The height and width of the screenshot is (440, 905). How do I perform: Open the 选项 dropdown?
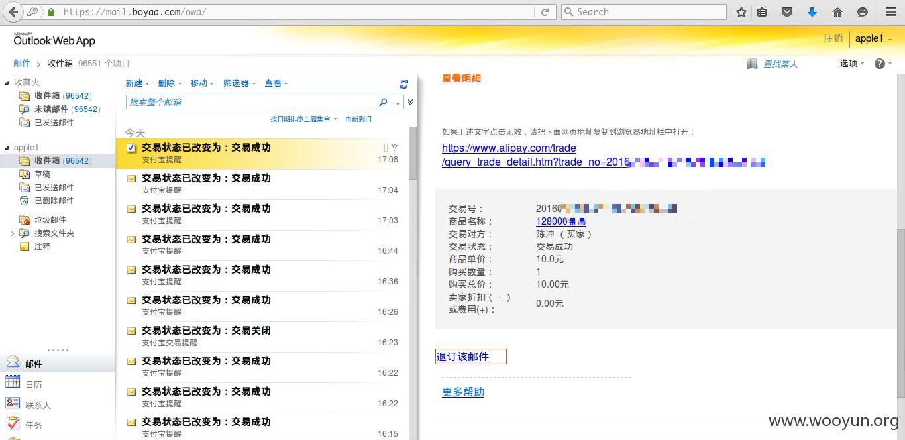coord(852,63)
